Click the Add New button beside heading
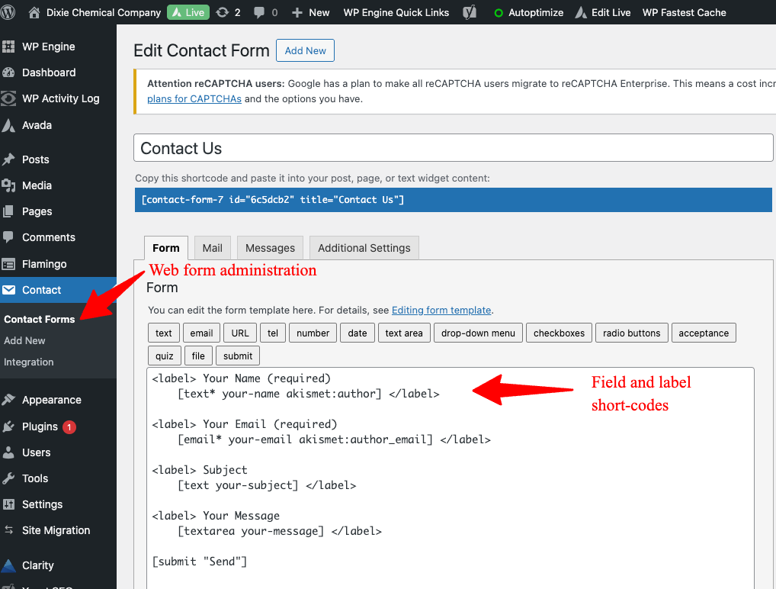The height and width of the screenshot is (589, 776). pos(305,51)
